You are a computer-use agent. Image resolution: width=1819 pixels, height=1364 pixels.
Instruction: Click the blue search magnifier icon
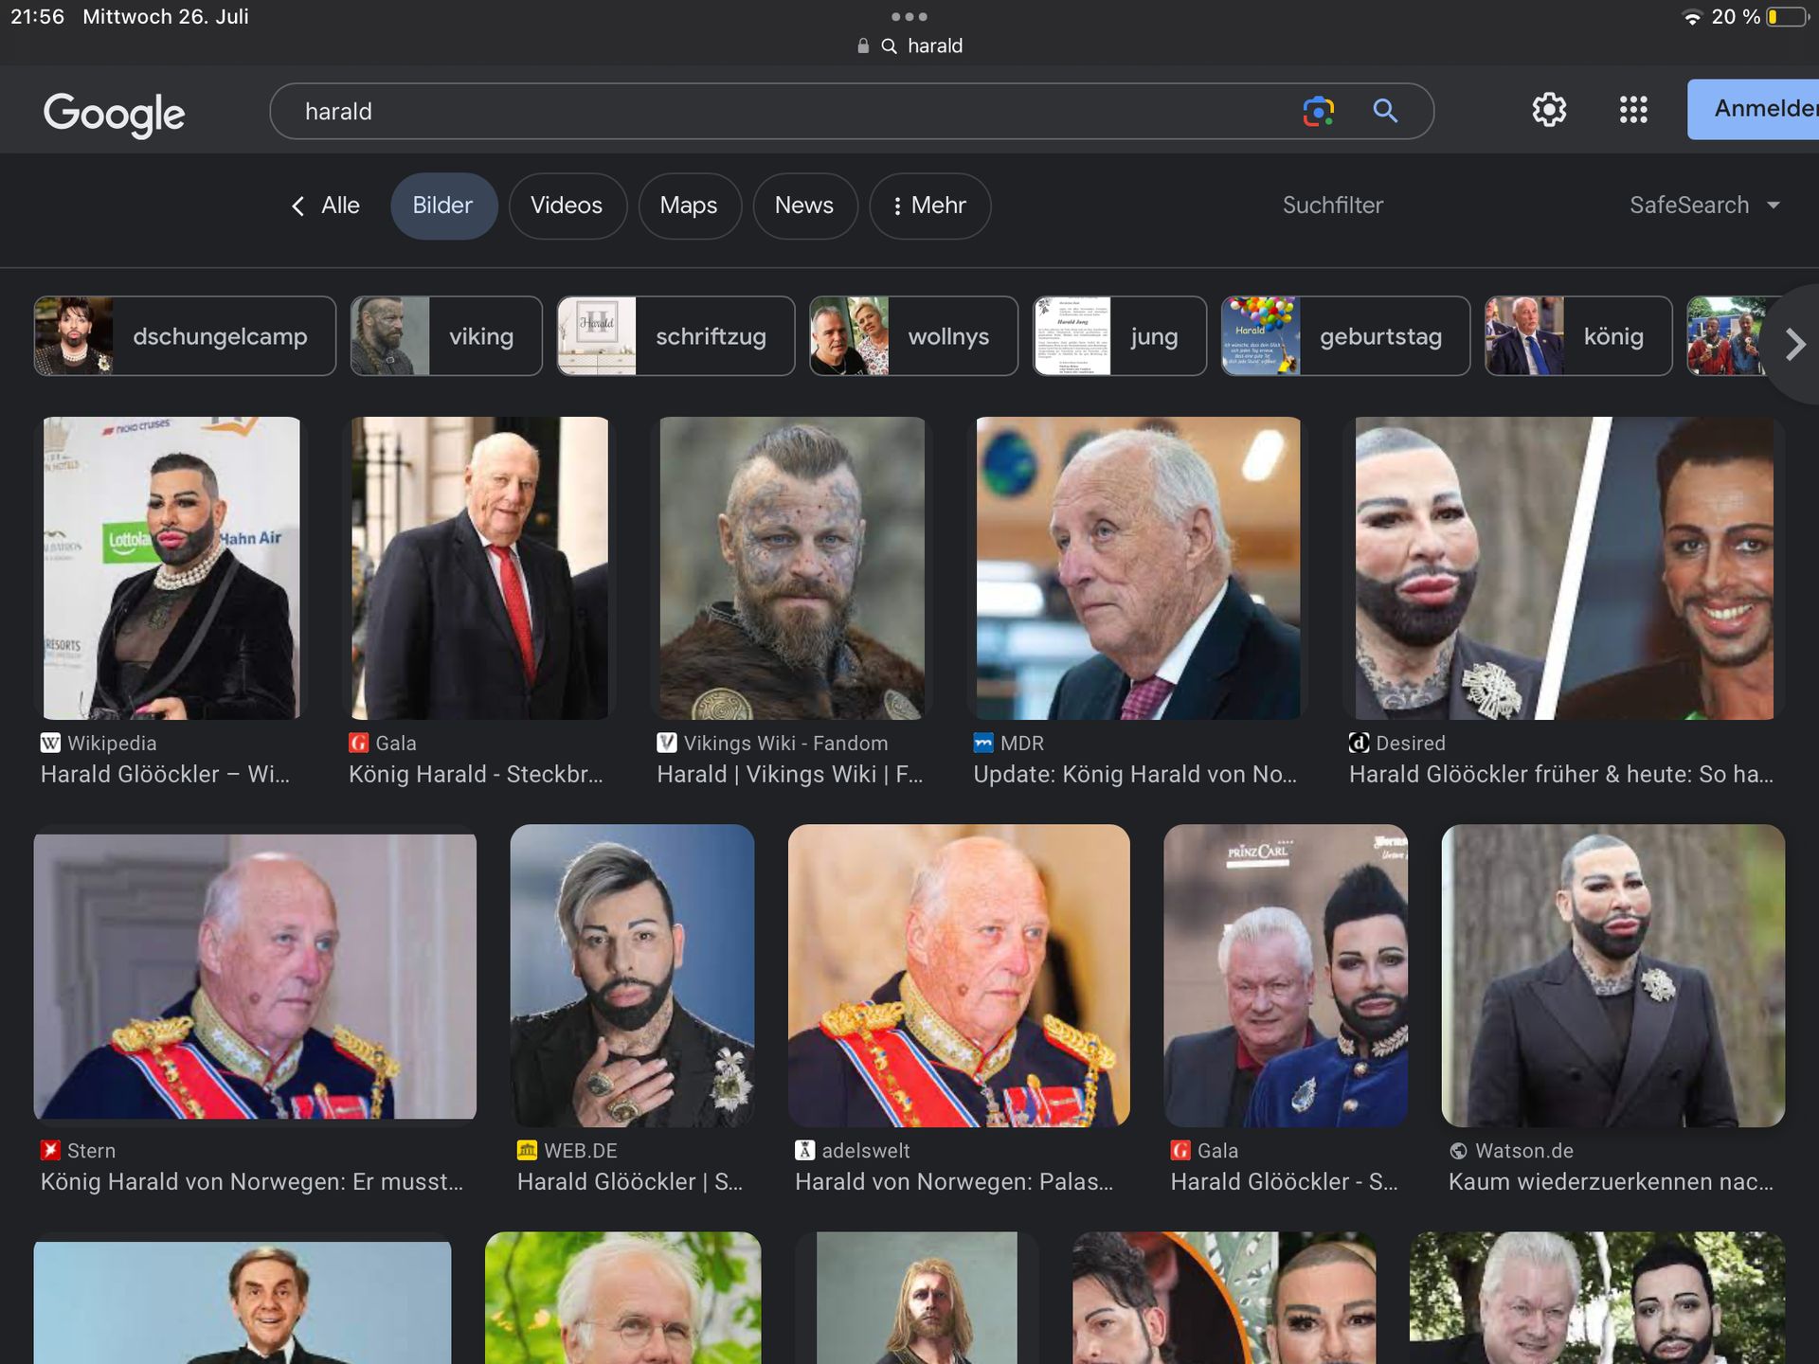1385,111
